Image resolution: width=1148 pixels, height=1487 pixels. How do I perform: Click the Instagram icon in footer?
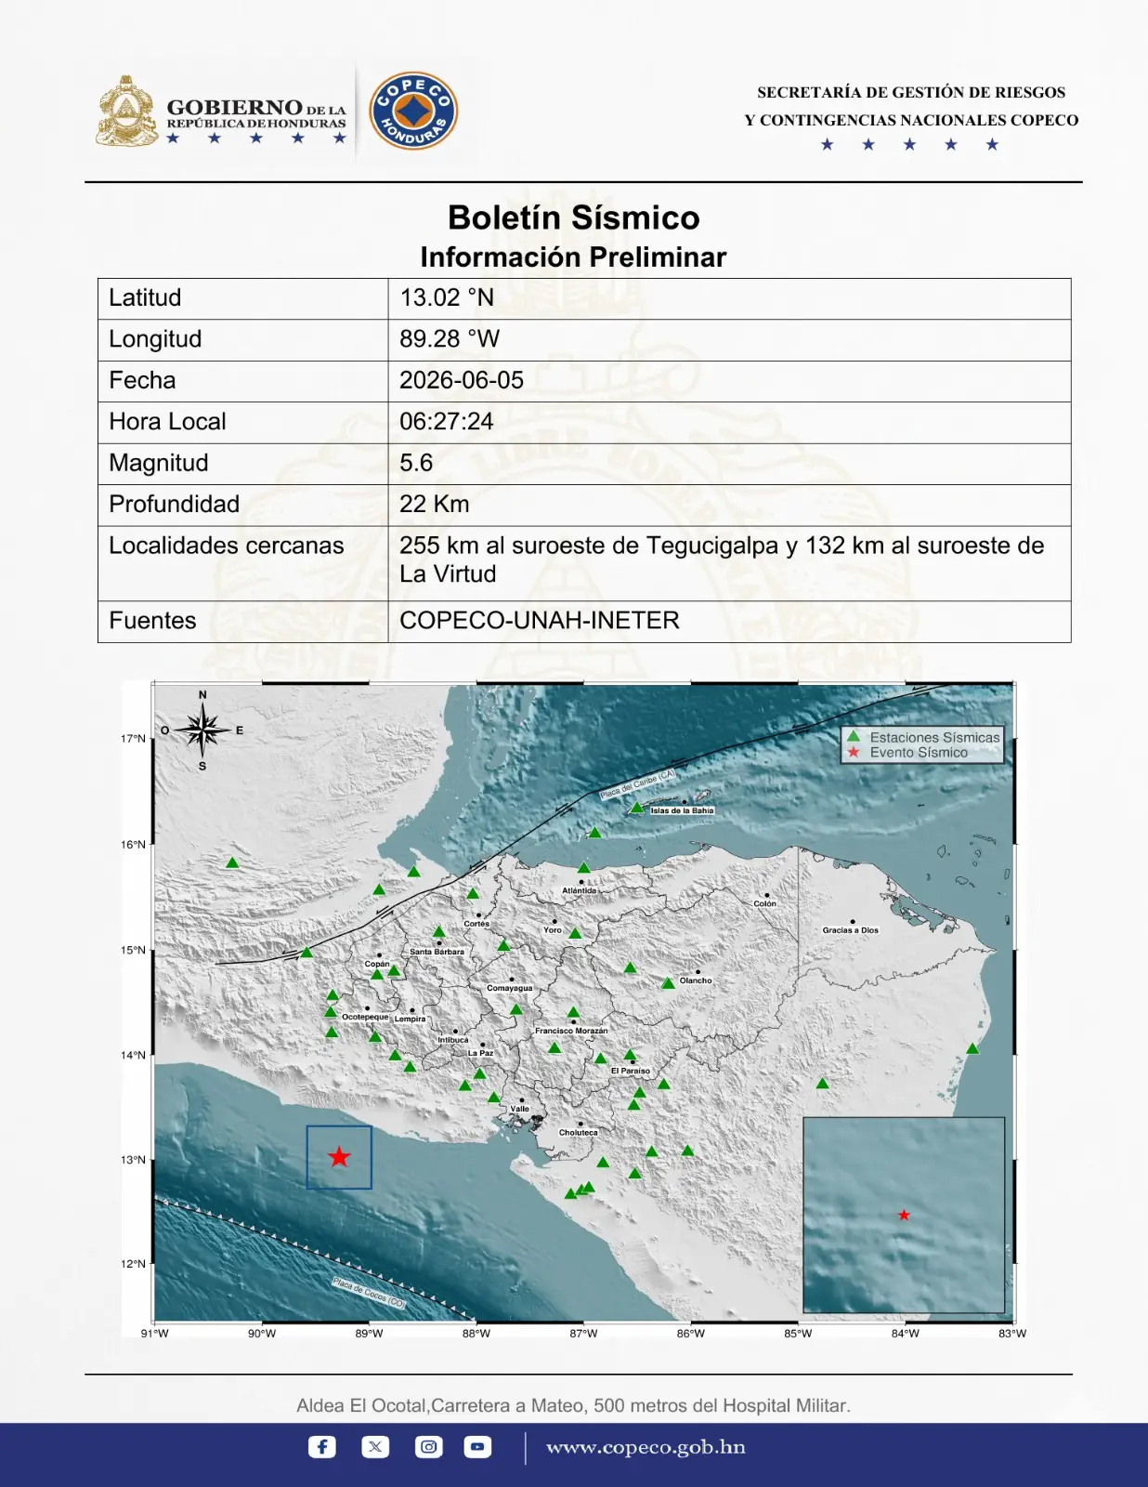click(429, 1446)
